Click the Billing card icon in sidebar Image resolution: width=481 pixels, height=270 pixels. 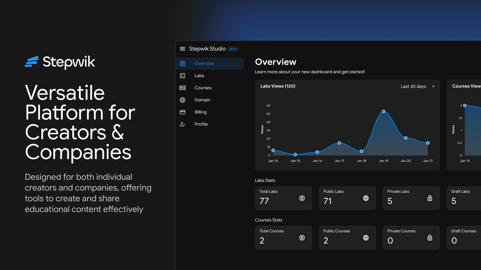182,112
